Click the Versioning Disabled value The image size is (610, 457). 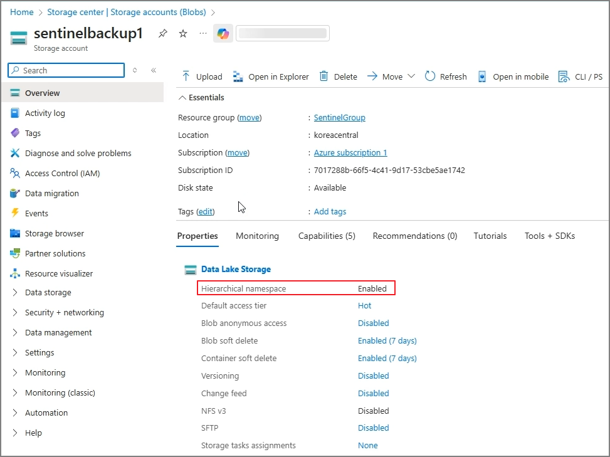click(x=374, y=376)
